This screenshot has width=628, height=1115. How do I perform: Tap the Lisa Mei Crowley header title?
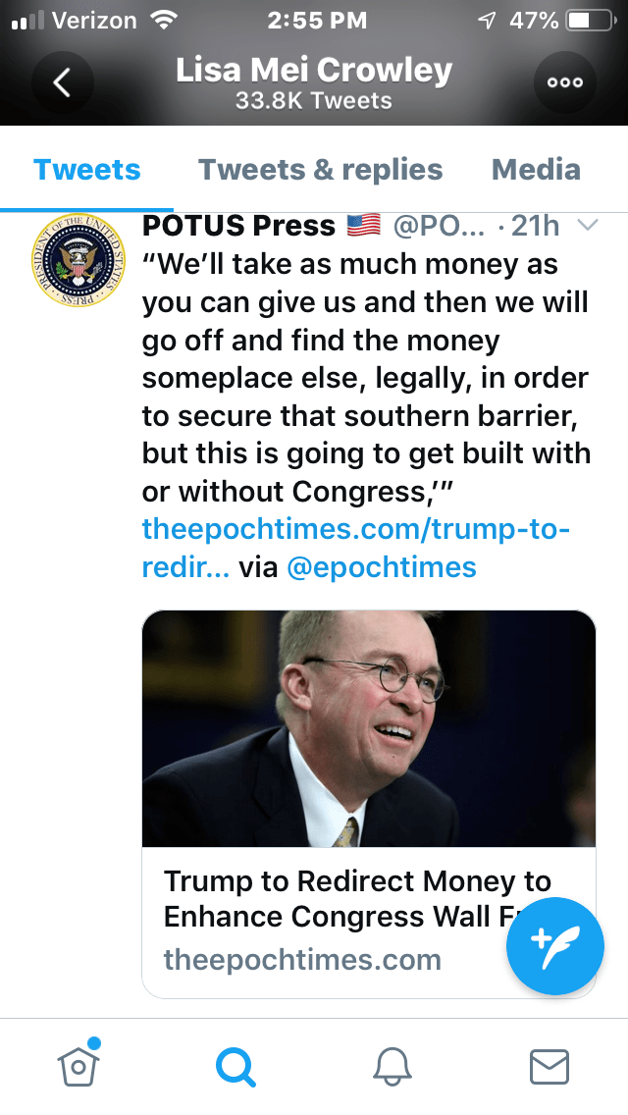pos(313,71)
